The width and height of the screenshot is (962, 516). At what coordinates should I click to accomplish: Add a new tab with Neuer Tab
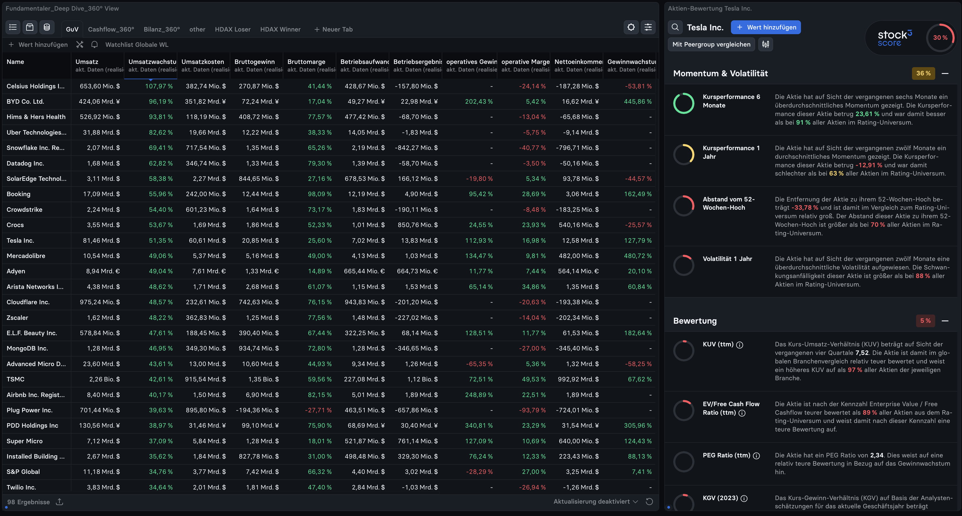pos(333,29)
